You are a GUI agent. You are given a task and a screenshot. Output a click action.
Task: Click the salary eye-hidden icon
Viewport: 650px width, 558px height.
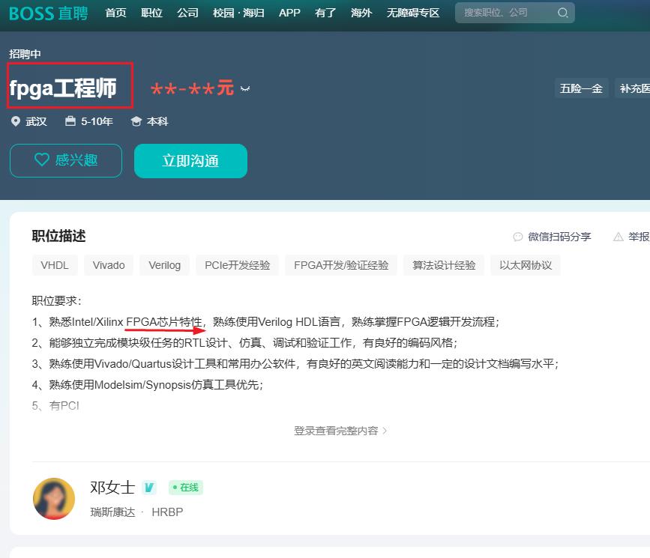pyautogui.click(x=244, y=88)
